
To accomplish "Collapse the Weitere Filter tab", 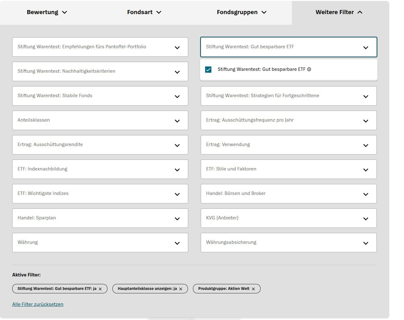I will tap(339, 12).
